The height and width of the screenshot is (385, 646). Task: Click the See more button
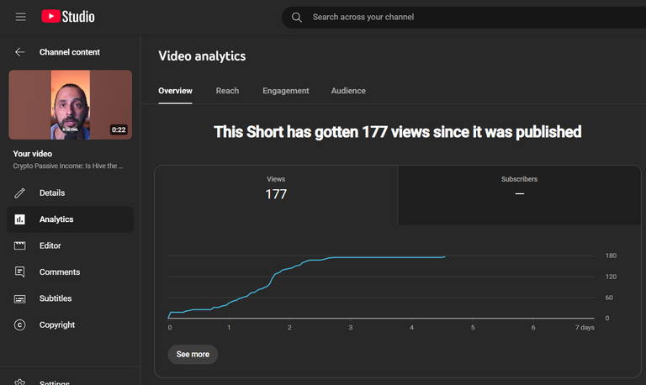[193, 355]
